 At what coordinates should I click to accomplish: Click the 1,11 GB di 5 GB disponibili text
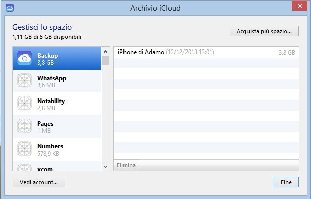click(x=46, y=37)
